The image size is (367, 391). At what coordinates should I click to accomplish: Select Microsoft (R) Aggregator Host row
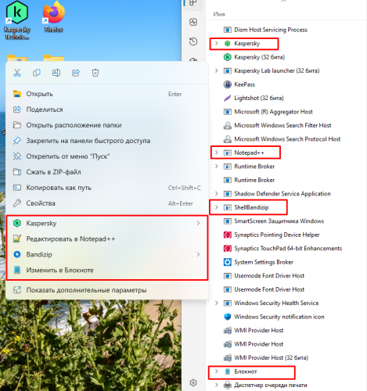coord(287,112)
